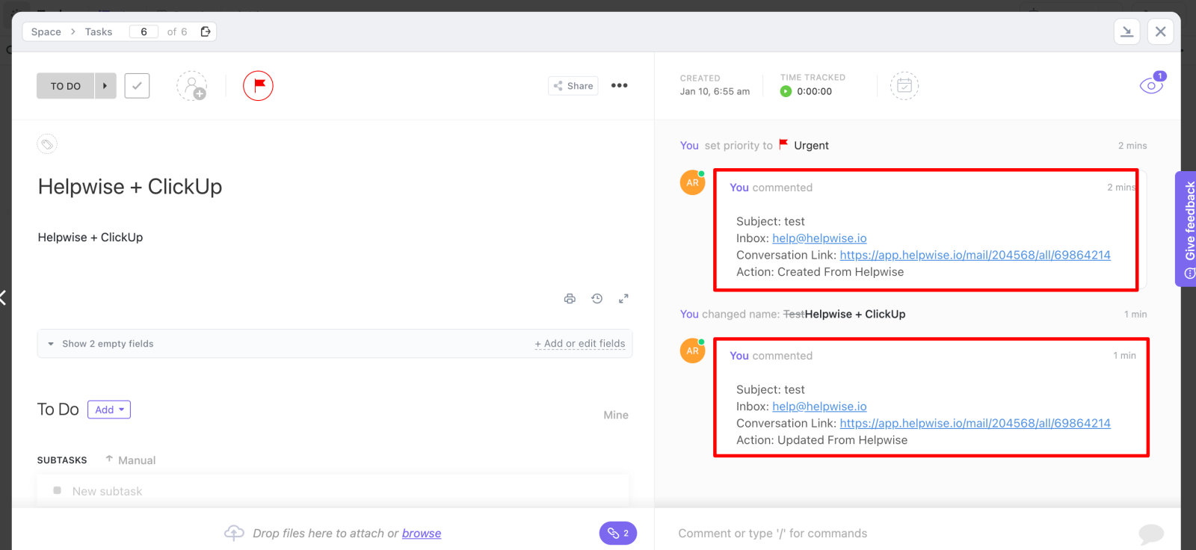Viewport: 1196px width, 550px height.
Task: Mark task complete with checkmark box
Action: (137, 86)
